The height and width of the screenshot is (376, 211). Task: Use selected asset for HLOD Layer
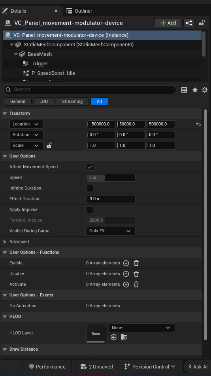coord(114,337)
